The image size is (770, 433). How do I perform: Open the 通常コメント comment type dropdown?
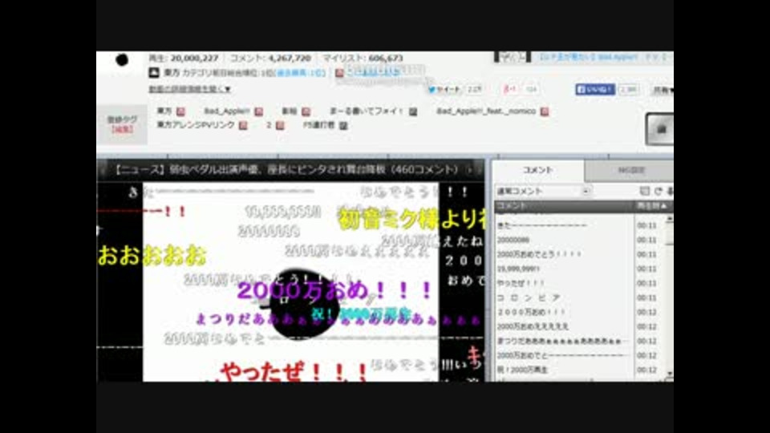(544, 191)
